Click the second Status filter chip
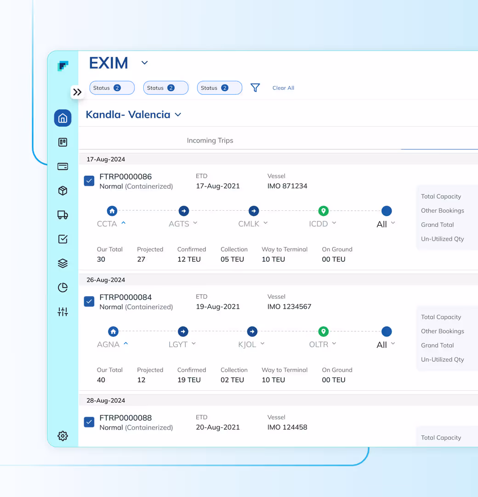Screen dimensions: 478x497 (x=166, y=88)
